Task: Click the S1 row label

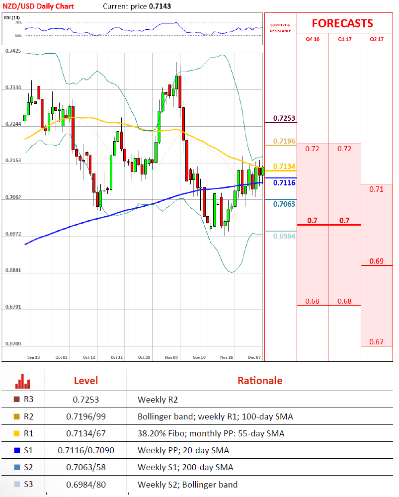Action: pyautogui.click(x=28, y=450)
